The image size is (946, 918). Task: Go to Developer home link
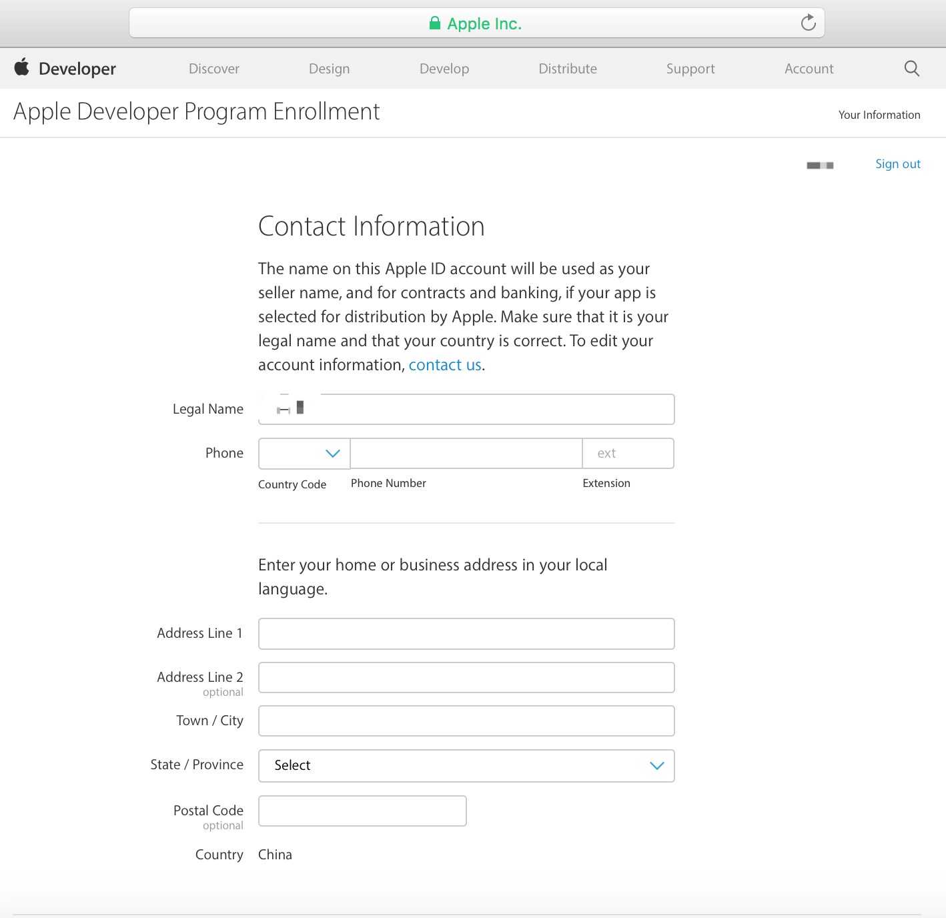[77, 69]
